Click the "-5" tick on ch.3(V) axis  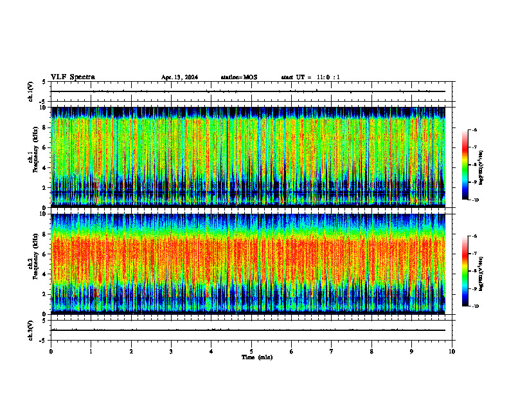[43, 341]
